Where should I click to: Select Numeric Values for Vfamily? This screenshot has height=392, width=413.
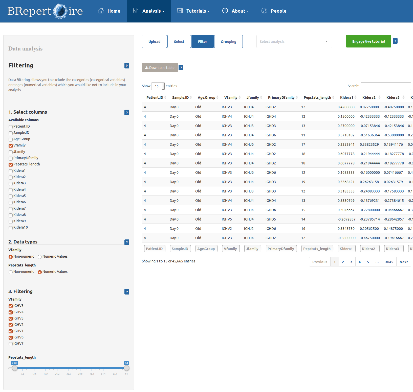tap(40, 257)
